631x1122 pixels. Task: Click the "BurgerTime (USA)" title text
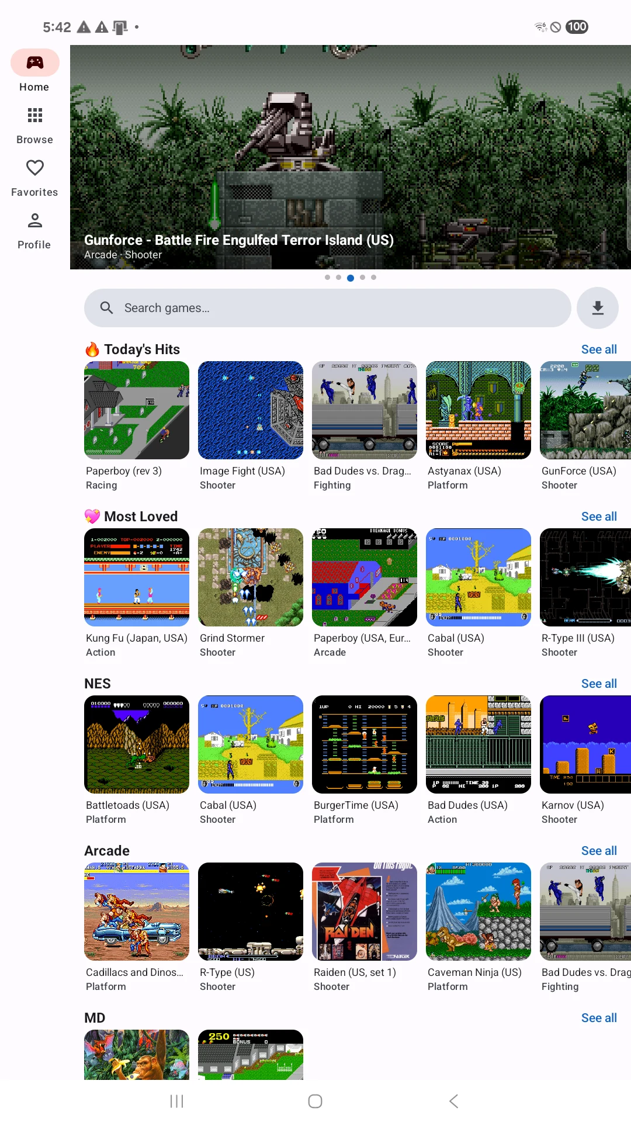pos(356,805)
